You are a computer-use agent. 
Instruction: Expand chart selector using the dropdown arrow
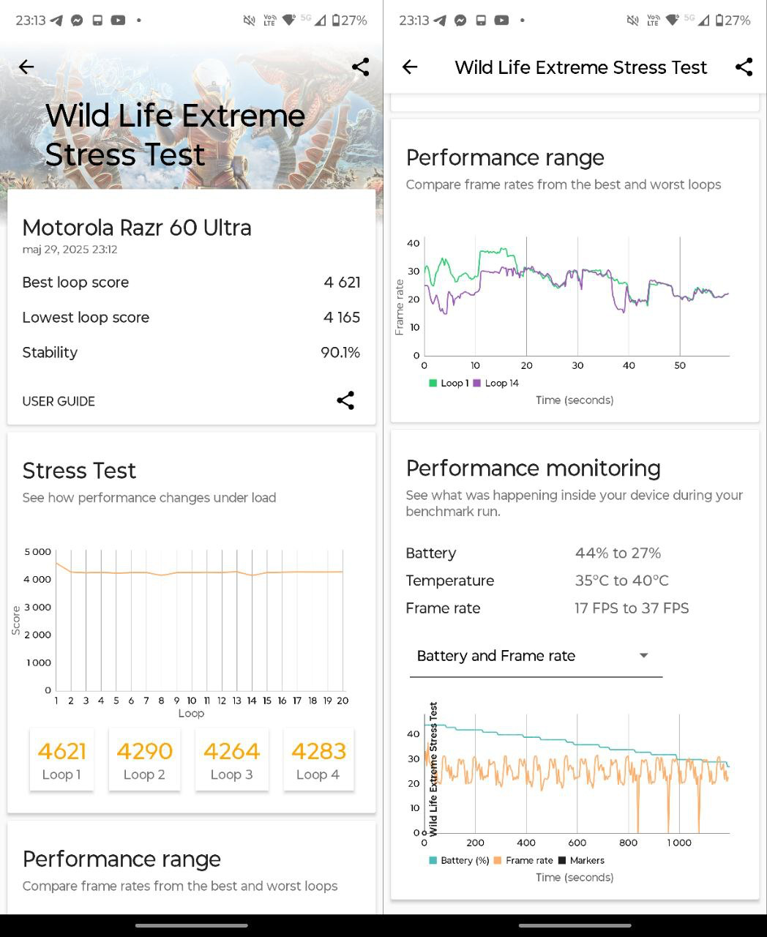point(644,655)
